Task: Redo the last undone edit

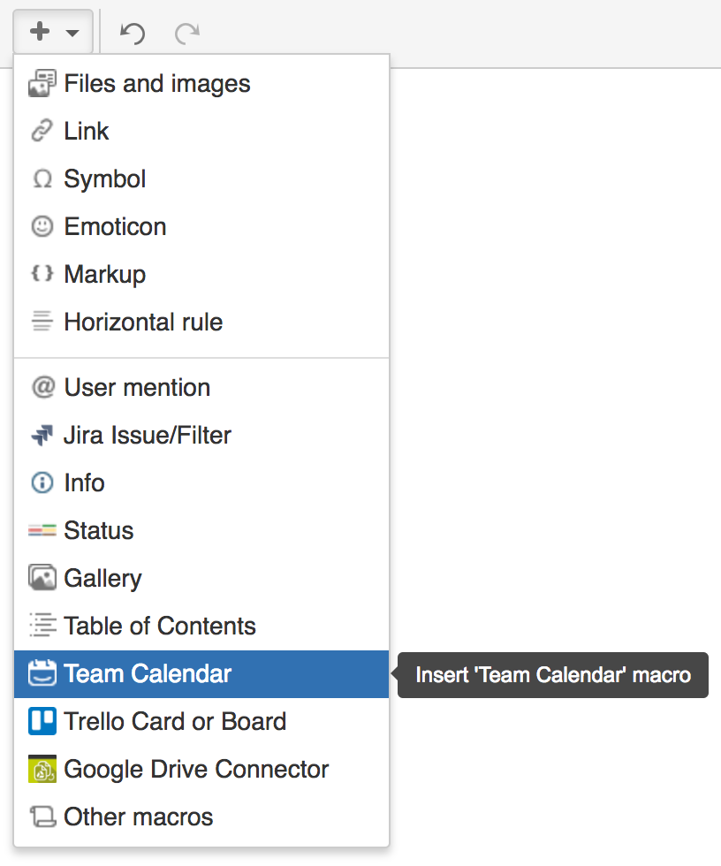Action: 186,34
